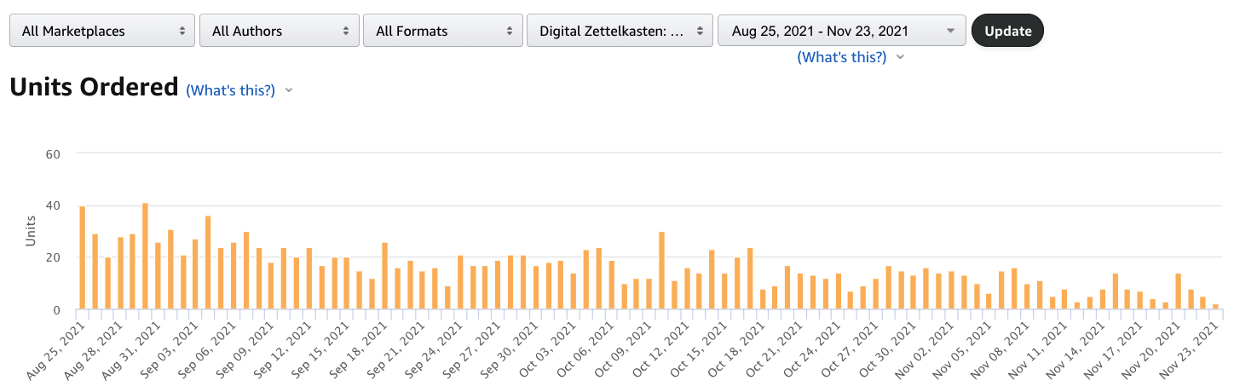Image resolution: width=1234 pixels, height=392 pixels.
Task: Click "What's this?" link next to Units Ordered
Action: pos(230,90)
